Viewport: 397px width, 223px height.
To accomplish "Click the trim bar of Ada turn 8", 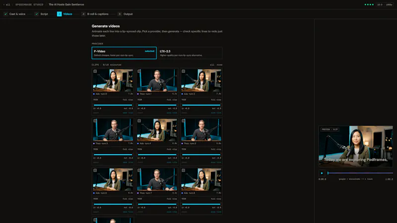I will click(x=201, y=204).
